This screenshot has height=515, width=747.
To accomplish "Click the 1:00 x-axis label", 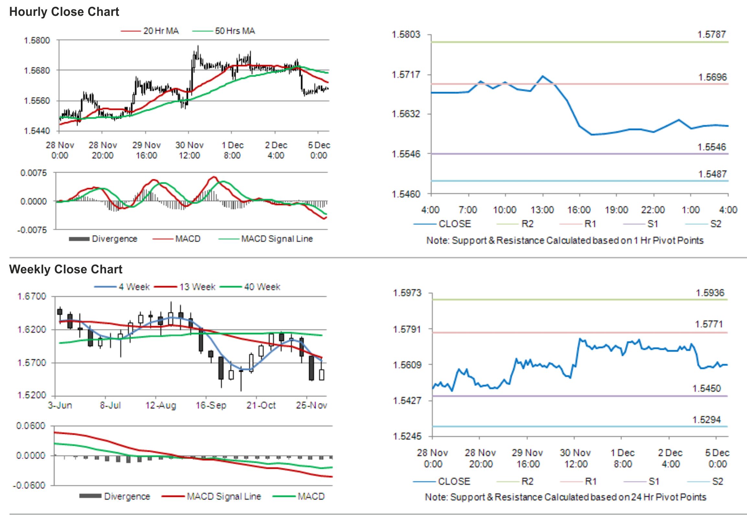I will 691,210.
